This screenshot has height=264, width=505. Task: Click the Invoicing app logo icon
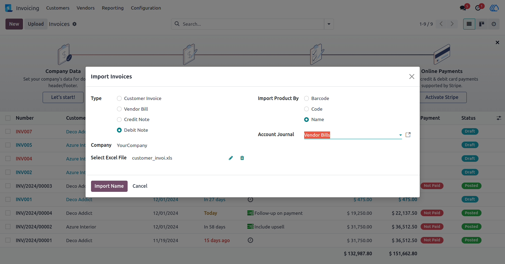pos(9,8)
